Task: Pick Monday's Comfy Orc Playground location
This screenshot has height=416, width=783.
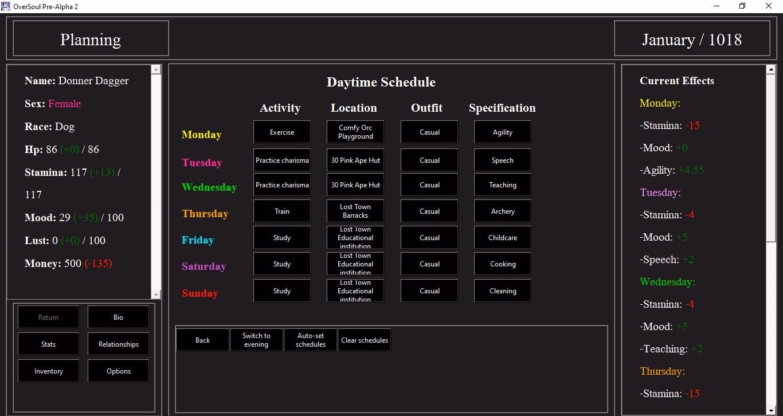Action: tap(355, 132)
